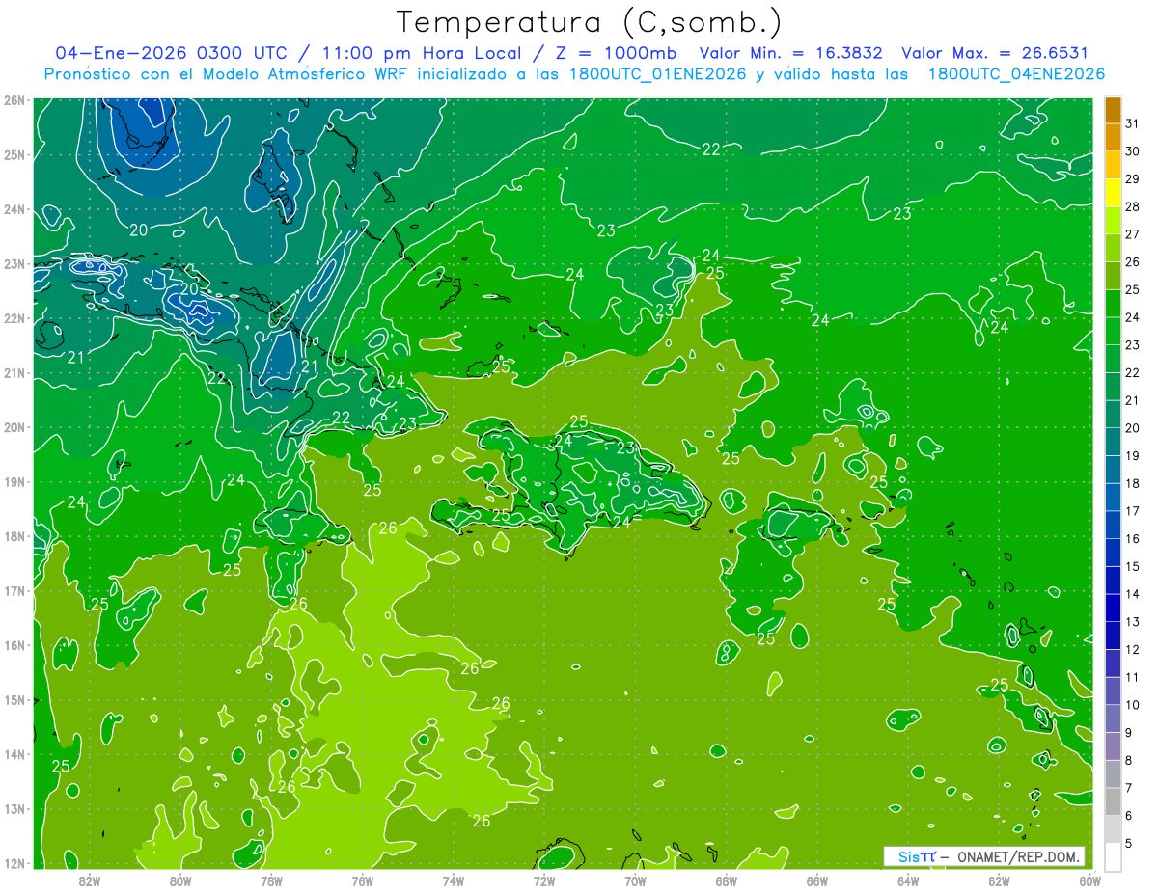Click the color scale value 31
The image size is (1158, 894).
(x=1132, y=123)
